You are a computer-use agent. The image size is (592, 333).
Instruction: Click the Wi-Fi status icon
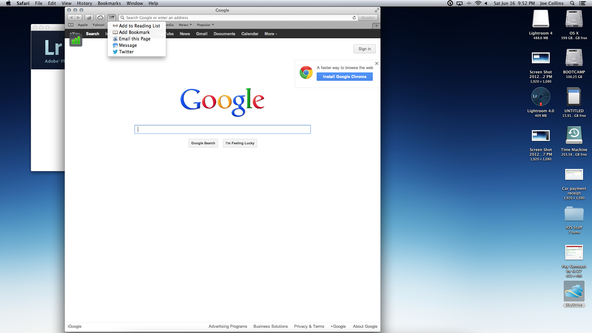pos(478,3)
